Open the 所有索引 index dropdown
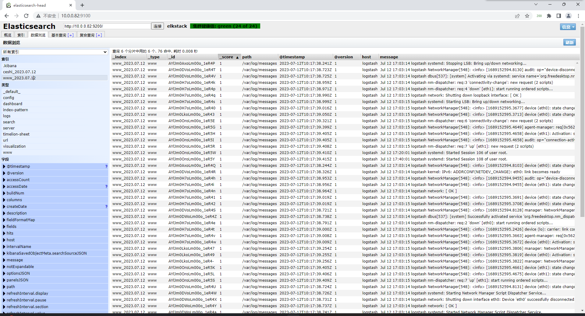This screenshot has width=585, height=316. click(x=55, y=52)
